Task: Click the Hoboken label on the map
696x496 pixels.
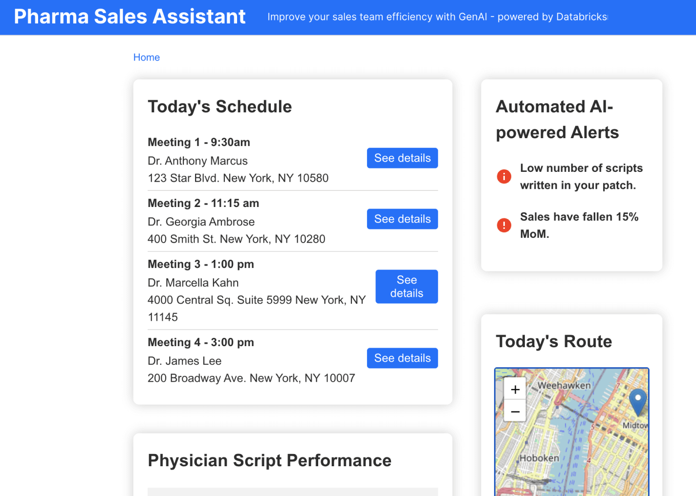Action: 539,458
